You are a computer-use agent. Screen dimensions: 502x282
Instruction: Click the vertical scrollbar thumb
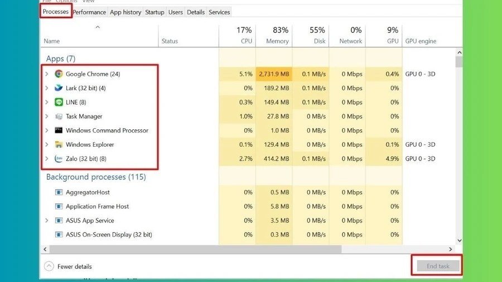pos(460,62)
